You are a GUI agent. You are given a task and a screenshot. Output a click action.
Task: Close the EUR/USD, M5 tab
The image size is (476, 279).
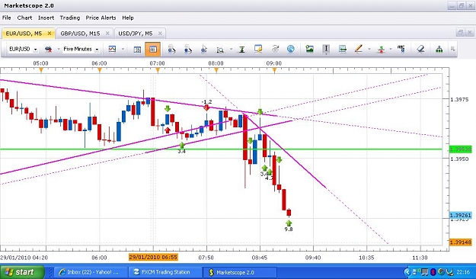point(50,34)
